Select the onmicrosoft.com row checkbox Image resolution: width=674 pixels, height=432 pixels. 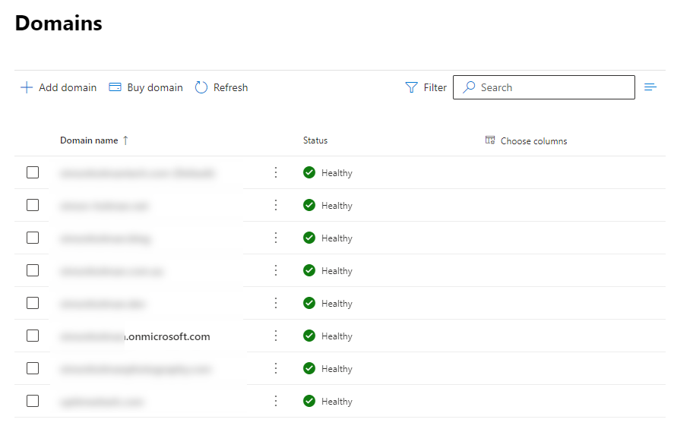coord(33,336)
